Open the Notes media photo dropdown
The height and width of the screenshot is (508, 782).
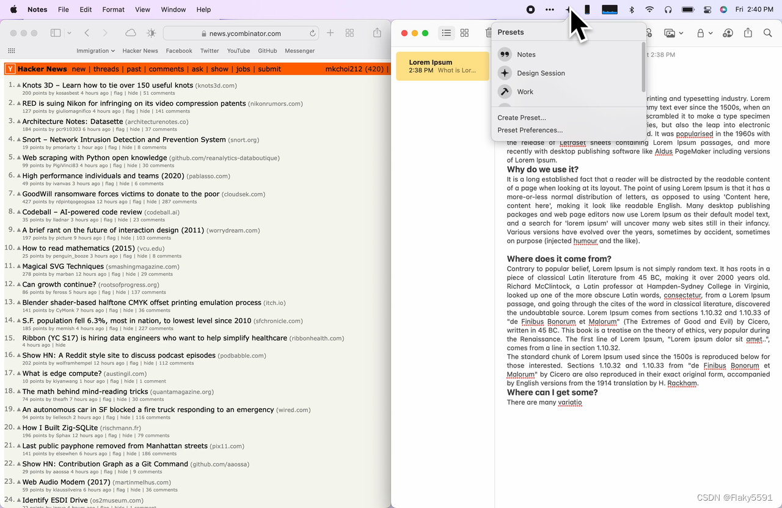[673, 33]
